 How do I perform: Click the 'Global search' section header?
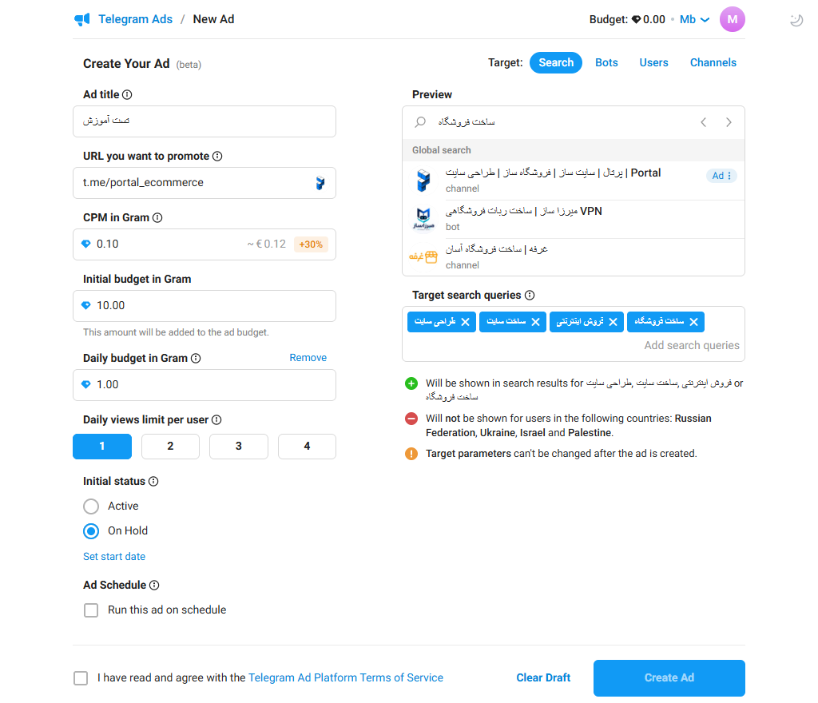pos(441,150)
